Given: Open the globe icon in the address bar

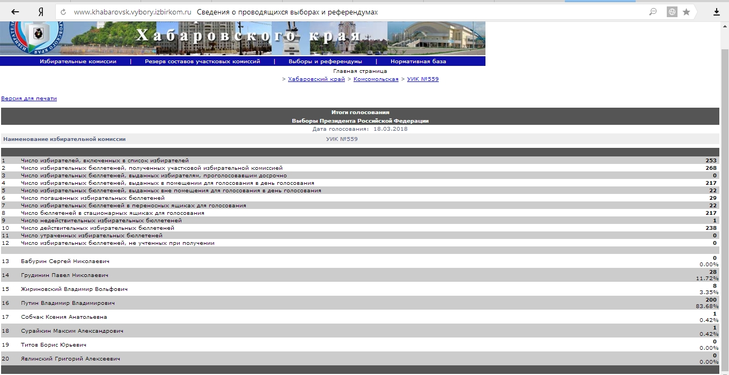Looking at the screenshot, I should coord(671,12).
